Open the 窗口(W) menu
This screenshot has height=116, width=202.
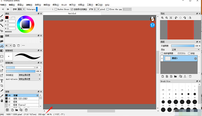click(x=99, y=5)
